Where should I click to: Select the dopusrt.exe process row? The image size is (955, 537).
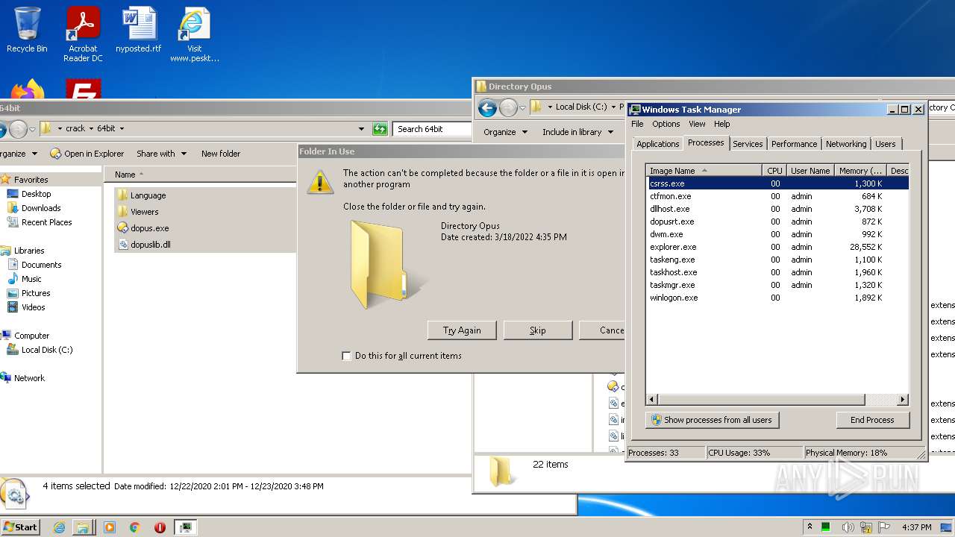777,222
